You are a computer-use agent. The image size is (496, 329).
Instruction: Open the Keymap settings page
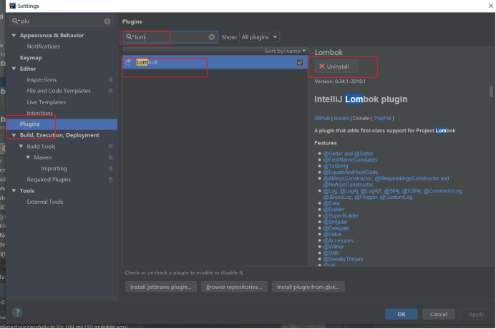[31, 58]
